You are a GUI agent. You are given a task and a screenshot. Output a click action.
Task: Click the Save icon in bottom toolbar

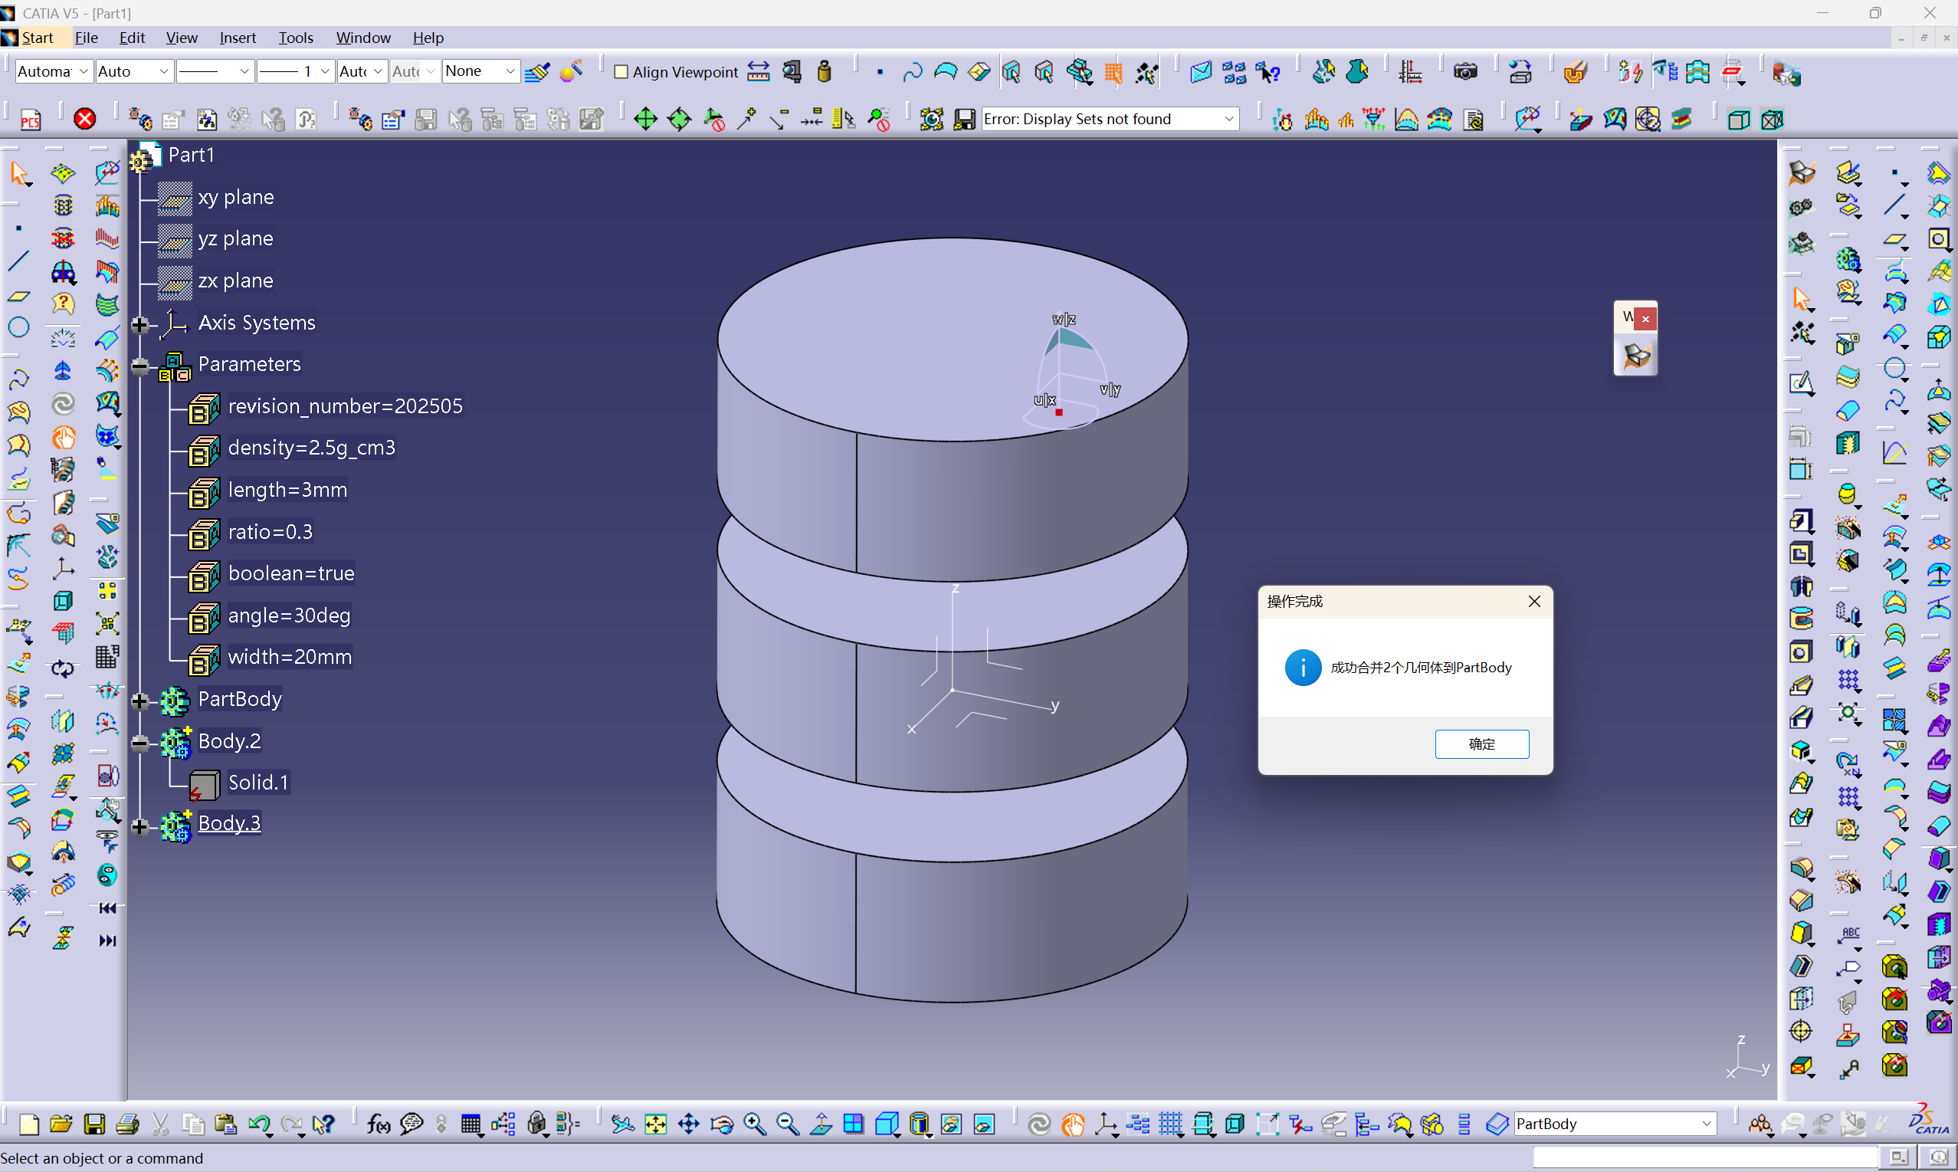click(x=95, y=1124)
